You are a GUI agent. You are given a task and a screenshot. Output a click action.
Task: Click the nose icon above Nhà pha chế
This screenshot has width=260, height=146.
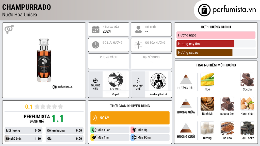click(138, 81)
